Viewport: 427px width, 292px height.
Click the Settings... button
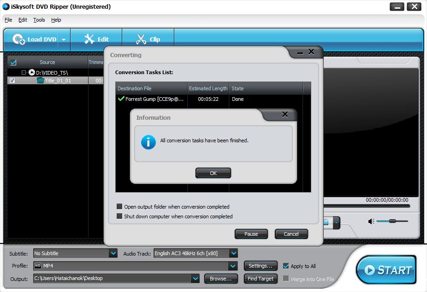(261, 266)
